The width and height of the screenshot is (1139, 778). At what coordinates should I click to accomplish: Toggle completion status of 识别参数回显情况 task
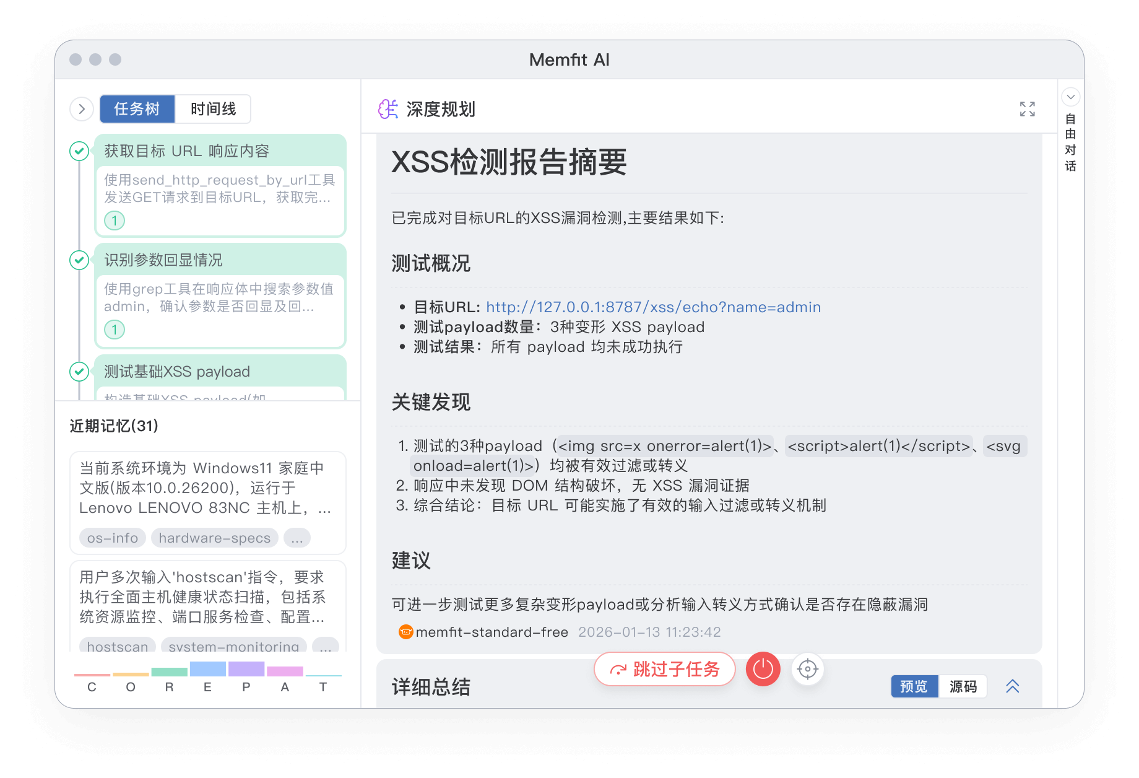pos(79,261)
